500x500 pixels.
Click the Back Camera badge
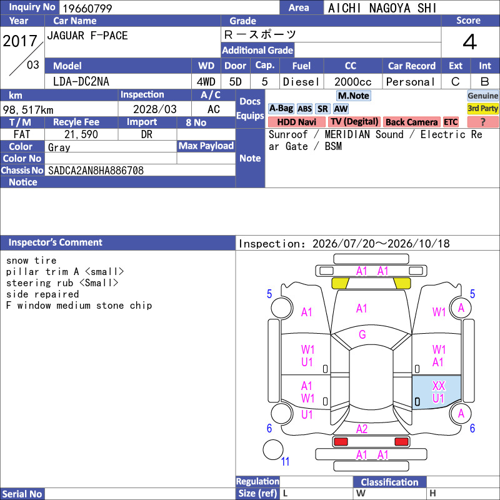click(x=411, y=122)
